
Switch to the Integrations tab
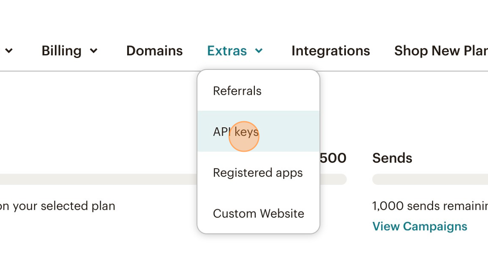(x=330, y=51)
